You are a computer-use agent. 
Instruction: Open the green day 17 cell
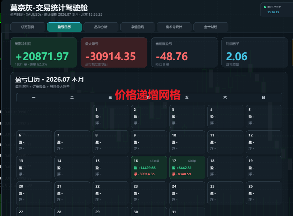coord(187,167)
